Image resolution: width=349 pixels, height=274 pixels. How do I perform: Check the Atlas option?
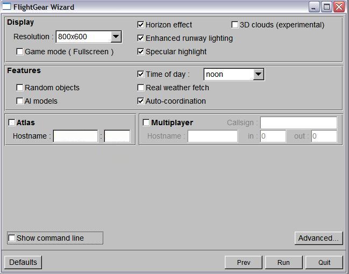(x=12, y=122)
